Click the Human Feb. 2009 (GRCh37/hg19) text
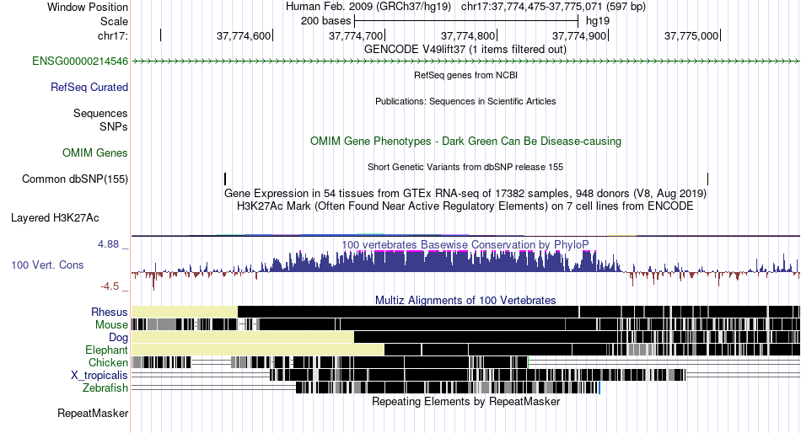The height and width of the screenshot is (433, 801). point(368,7)
